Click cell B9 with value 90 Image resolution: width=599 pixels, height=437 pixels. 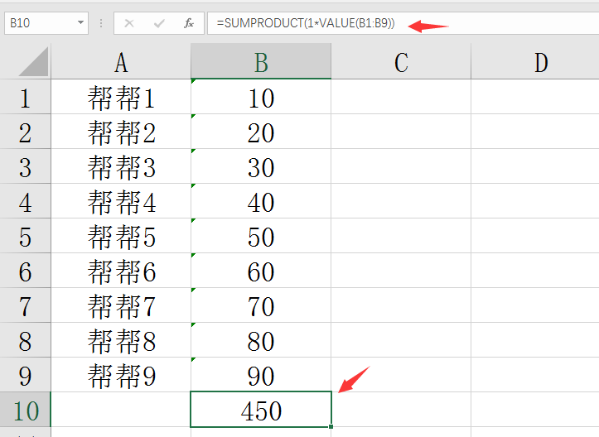pos(261,374)
